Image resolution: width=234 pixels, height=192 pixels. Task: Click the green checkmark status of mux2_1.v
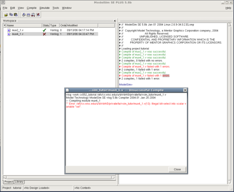click(45, 30)
